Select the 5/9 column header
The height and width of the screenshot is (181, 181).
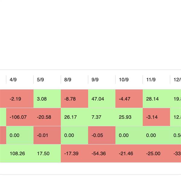40,80
